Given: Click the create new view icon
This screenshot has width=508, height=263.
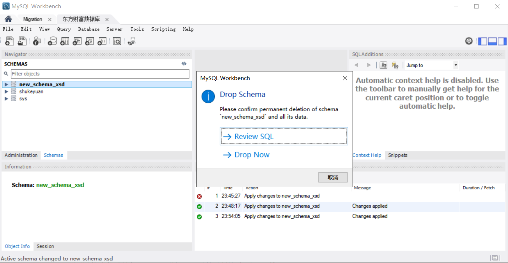Looking at the screenshot, I should point(77,41).
